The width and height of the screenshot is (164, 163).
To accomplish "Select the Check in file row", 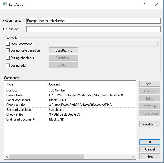I will click(x=71, y=115).
